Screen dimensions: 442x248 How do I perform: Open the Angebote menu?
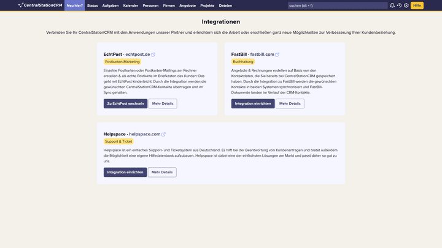coord(187,6)
